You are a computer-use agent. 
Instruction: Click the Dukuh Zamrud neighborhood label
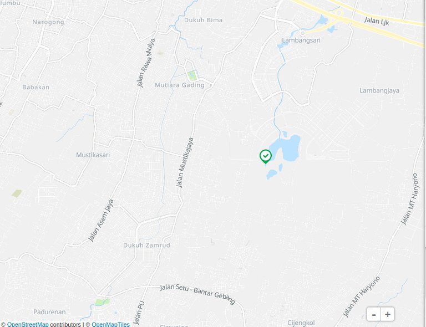[146, 245]
